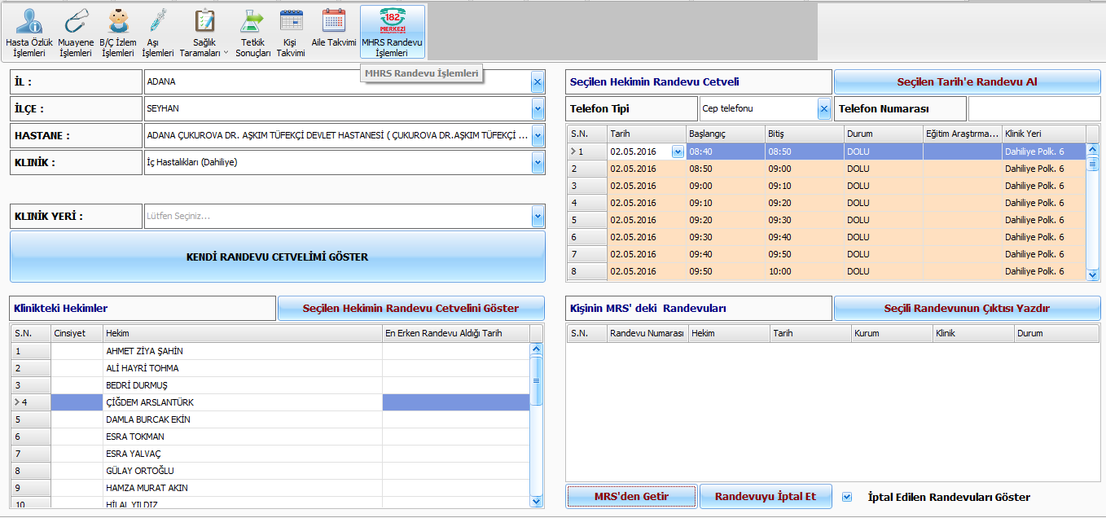The height and width of the screenshot is (518, 1106).
Task: Uncheck İptal Edilen Randevuları Göster checkbox
Action: (x=847, y=497)
